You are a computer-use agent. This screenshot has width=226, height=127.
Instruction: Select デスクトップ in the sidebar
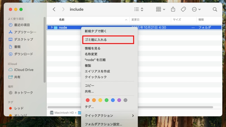(23, 39)
